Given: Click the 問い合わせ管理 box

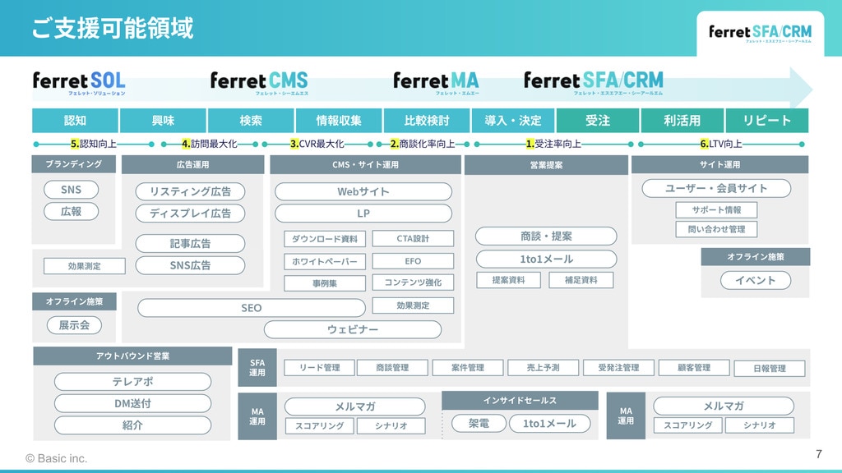Looking at the screenshot, I should pos(715,229).
